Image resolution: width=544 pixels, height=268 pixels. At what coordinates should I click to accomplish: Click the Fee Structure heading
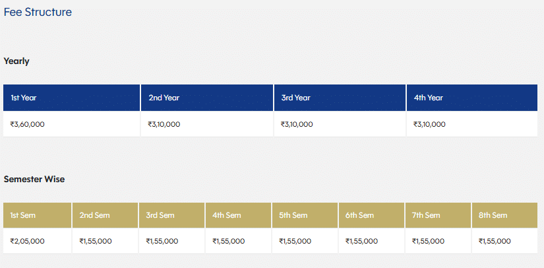tap(38, 12)
